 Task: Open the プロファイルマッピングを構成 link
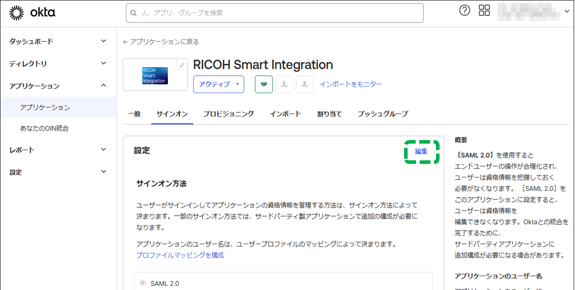click(x=180, y=255)
